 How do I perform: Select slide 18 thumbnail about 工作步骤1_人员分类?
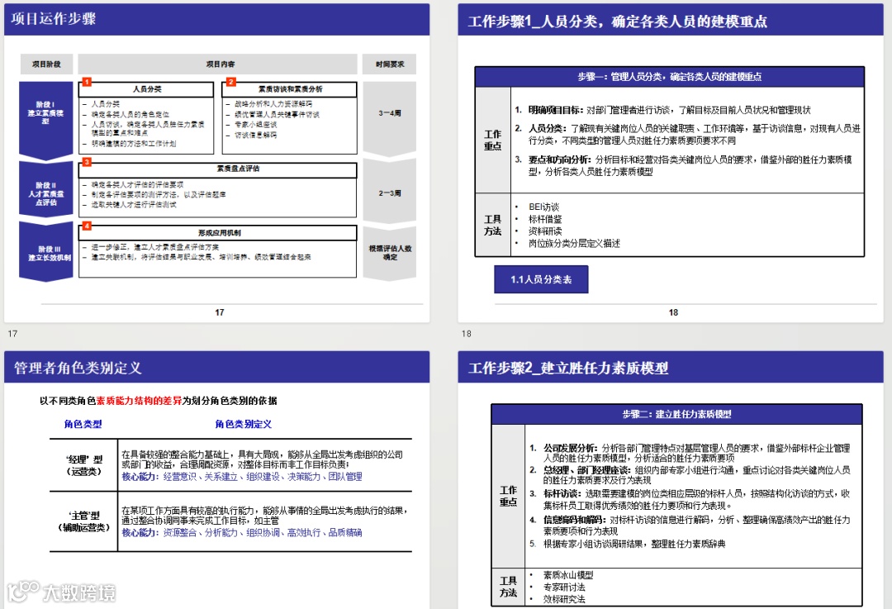[671, 163]
